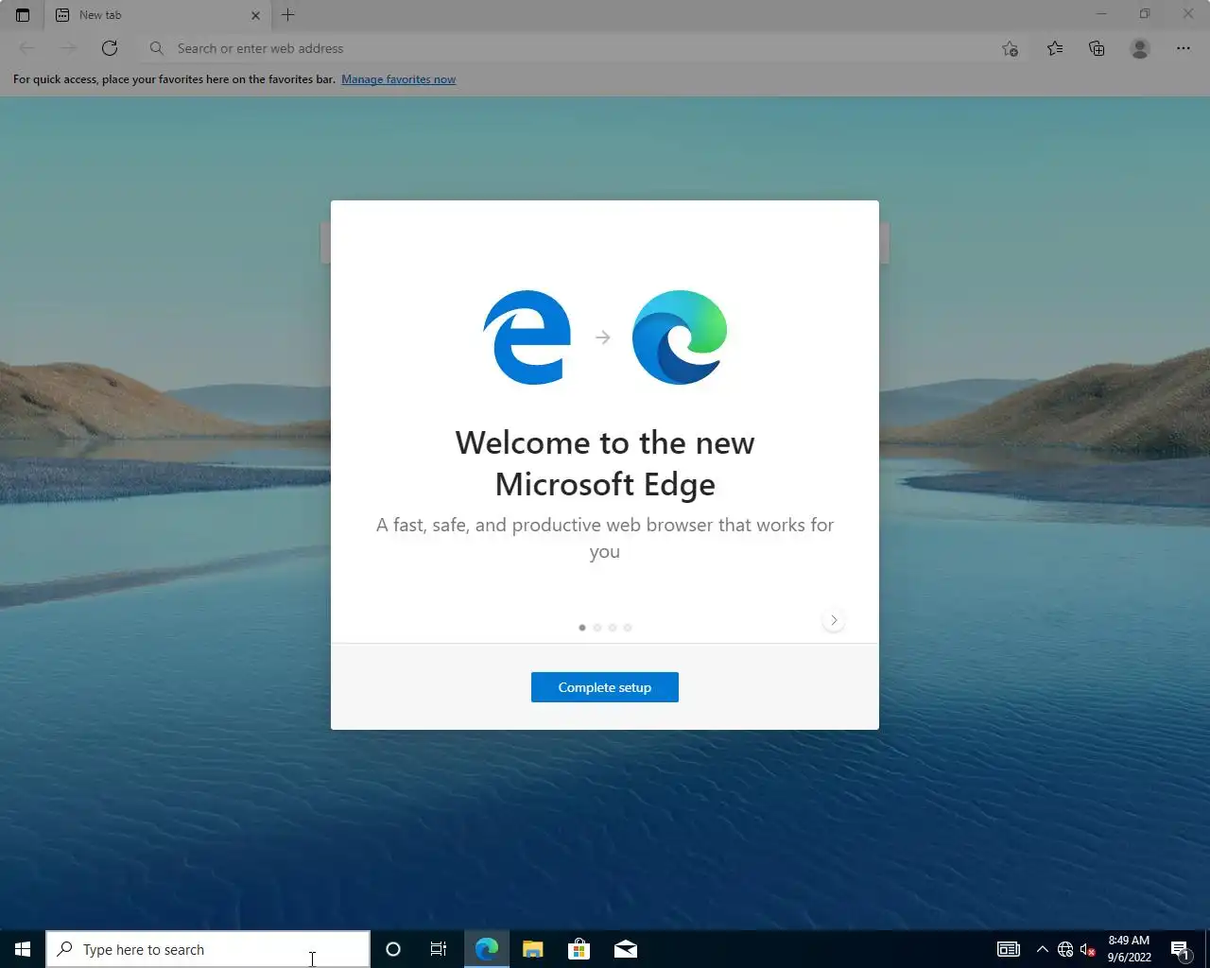Open File Explorer from the taskbar

[x=533, y=949]
